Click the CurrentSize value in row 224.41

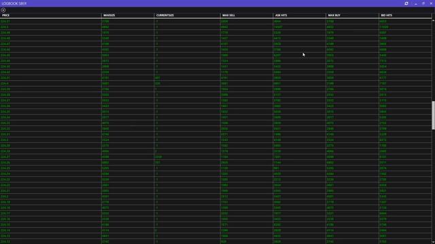(x=158, y=78)
